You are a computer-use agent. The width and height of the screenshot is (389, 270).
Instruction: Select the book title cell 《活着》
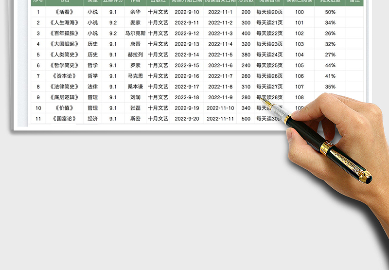click(x=64, y=12)
